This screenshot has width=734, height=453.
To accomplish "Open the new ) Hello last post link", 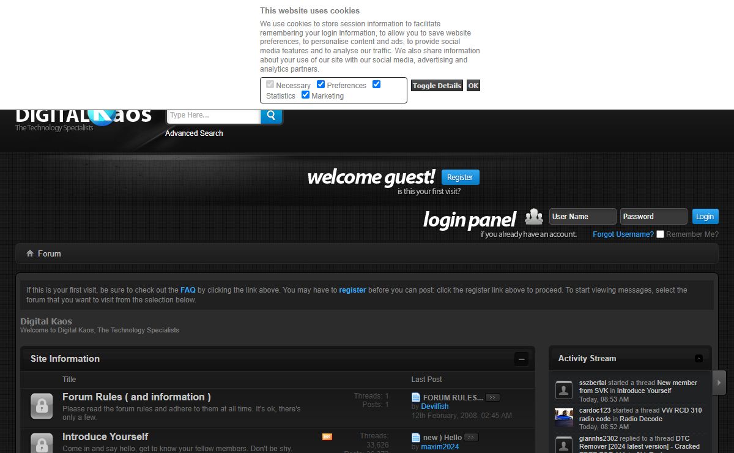I will (x=442, y=438).
